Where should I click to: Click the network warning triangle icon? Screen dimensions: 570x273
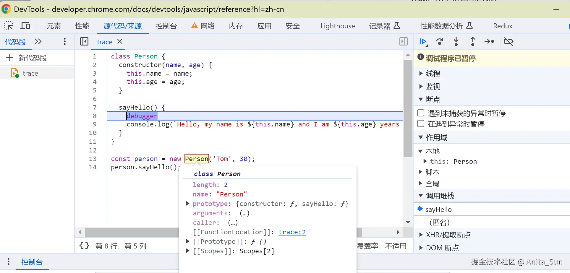click(x=194, y=26)
